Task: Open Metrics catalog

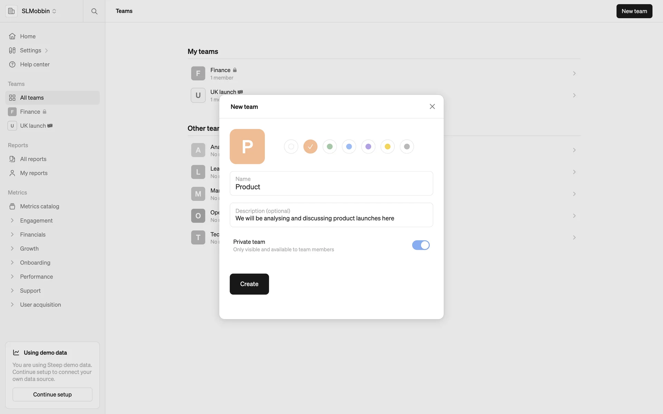Action: [x=39, y=206]
